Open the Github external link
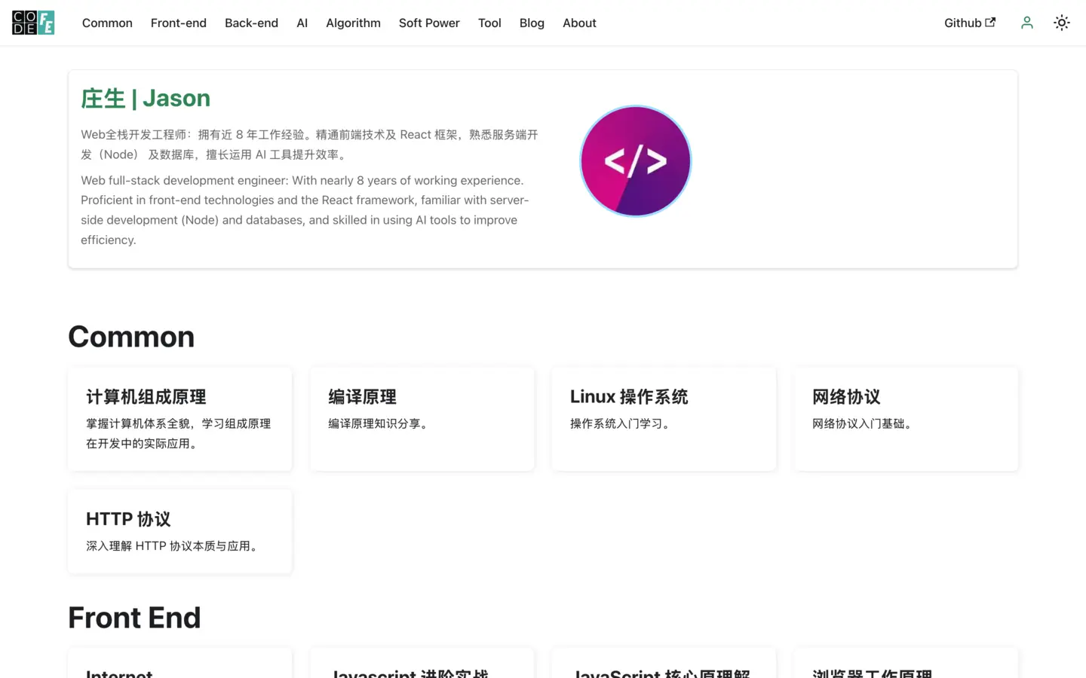 click(x=969, y=23)
